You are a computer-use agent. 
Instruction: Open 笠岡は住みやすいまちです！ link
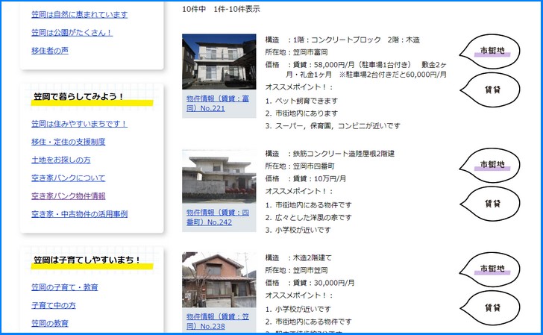79,124
